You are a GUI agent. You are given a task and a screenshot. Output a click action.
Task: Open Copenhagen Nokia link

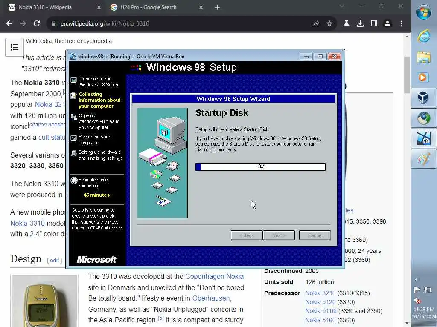point(214,276)
